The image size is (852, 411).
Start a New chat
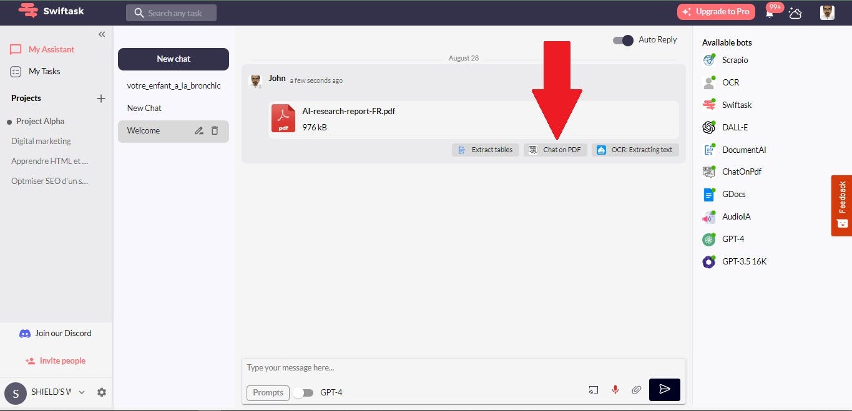point(174,59)
